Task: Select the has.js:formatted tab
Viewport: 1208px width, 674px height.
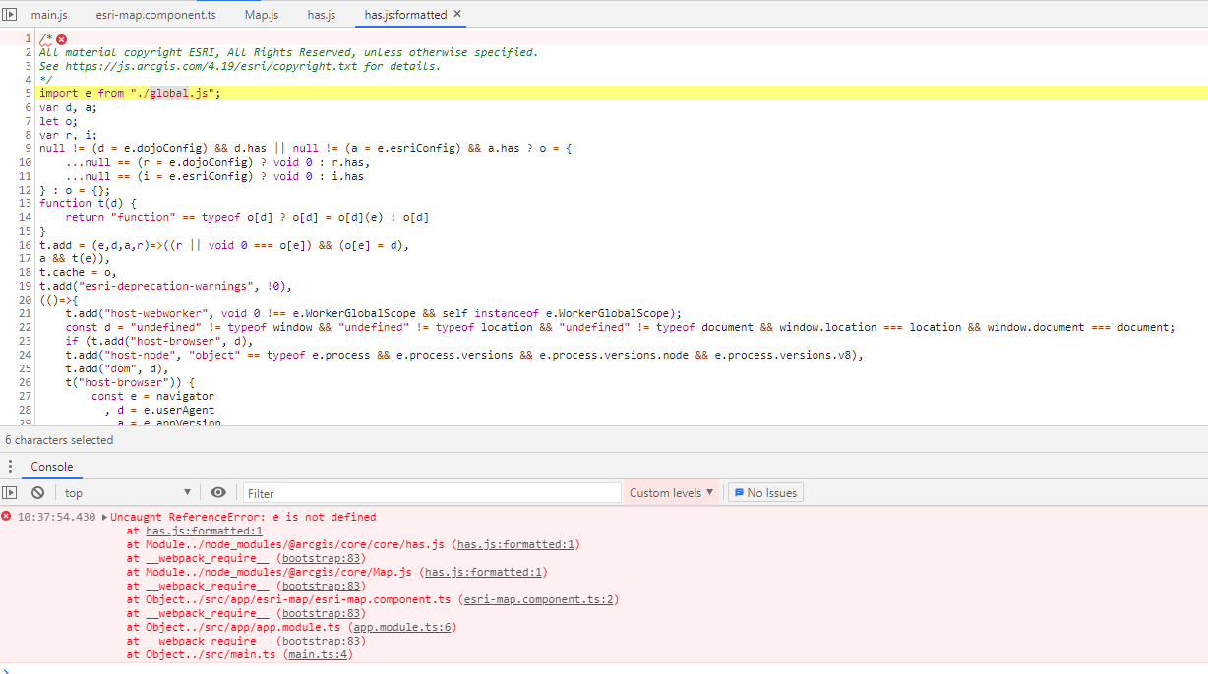Action: click(405, 15)
